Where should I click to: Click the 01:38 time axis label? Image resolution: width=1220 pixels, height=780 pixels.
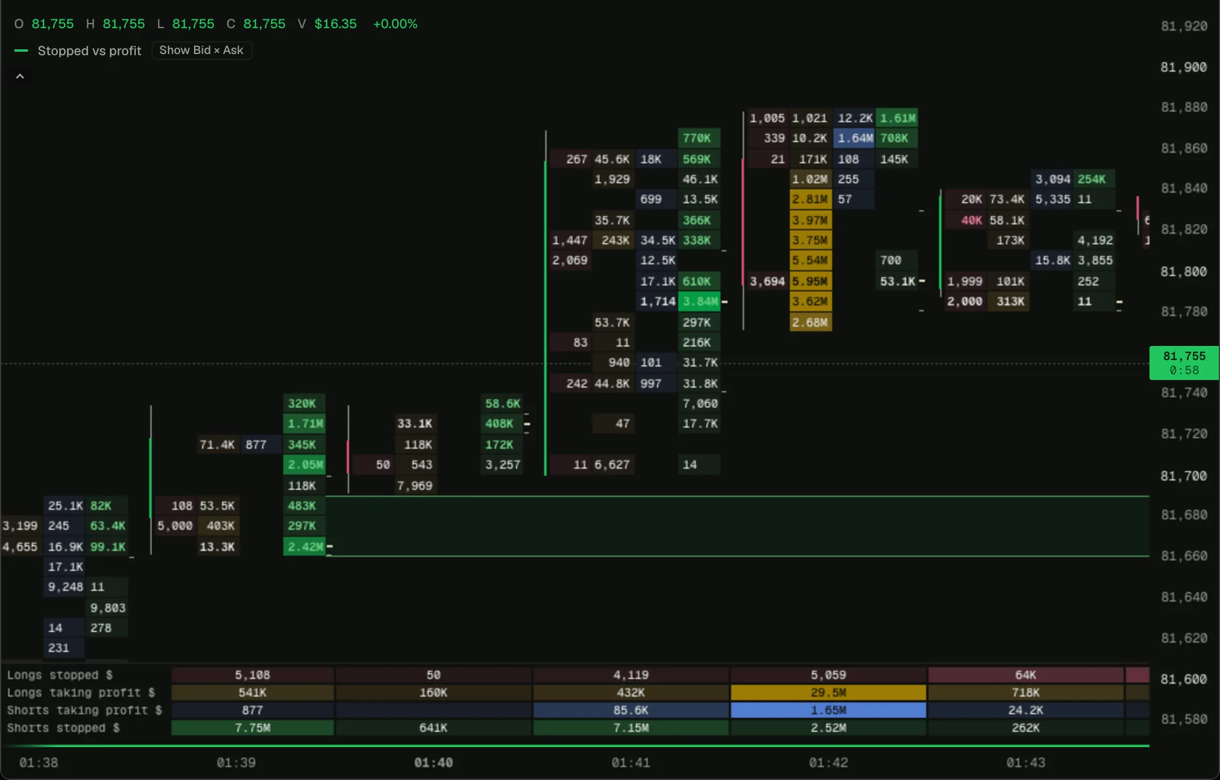point(39,762)
